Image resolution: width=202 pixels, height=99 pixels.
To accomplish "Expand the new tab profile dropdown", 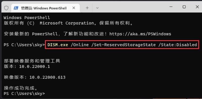I will point(97,8).
